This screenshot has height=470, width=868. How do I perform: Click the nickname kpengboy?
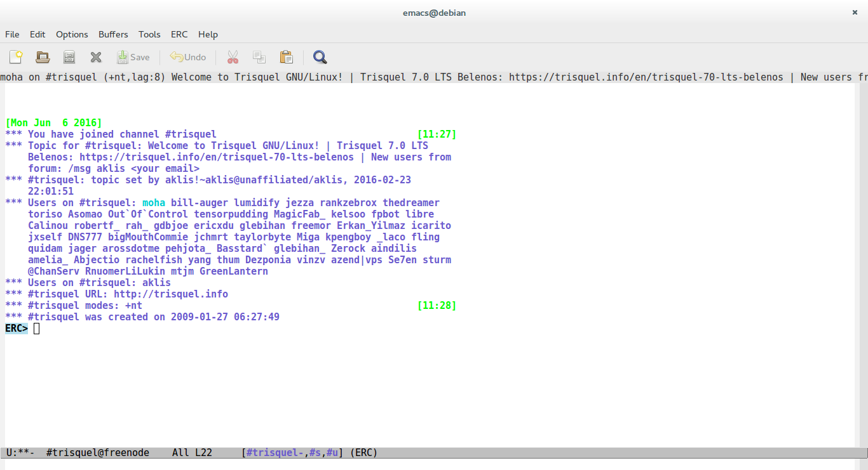point(348,237)
